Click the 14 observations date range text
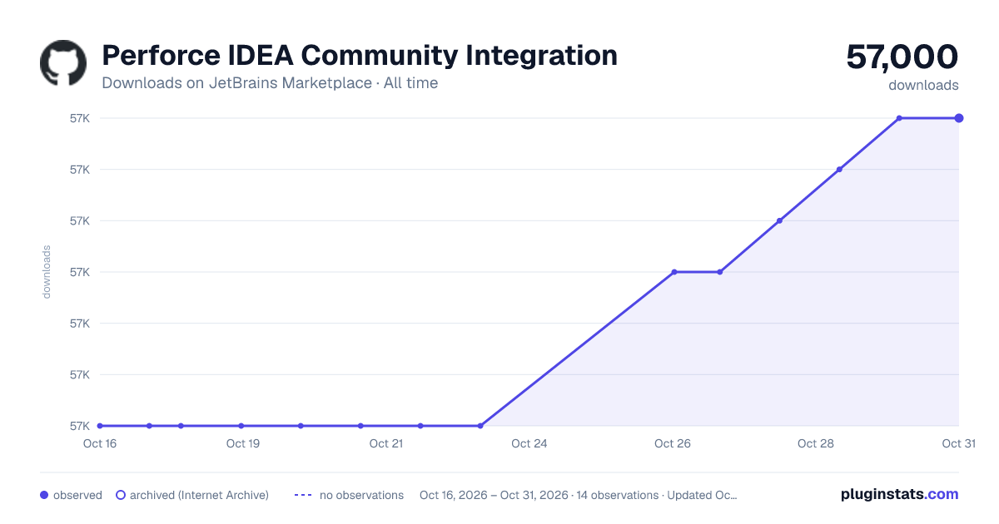Image resolution: width=999 pixels, height=524 pixels. pos(579,495)
